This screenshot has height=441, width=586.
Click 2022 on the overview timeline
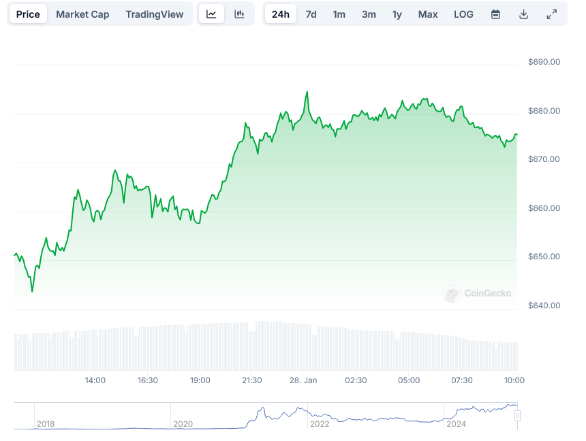pyautogui.click(x=319, y=423)
